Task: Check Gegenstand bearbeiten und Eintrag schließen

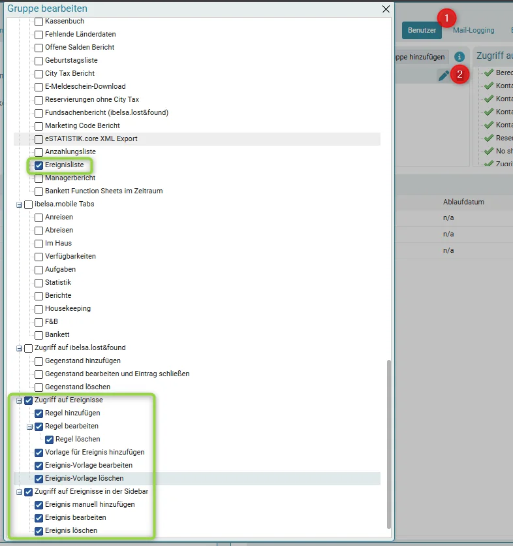Action: pyautogui.click(x=39, y=374)
